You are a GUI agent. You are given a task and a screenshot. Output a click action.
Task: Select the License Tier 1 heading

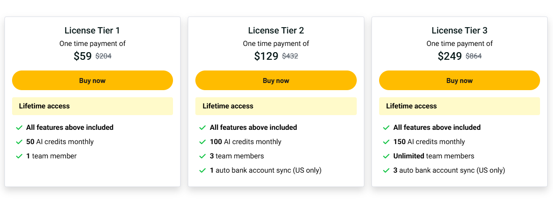click(x=93, y=30)
